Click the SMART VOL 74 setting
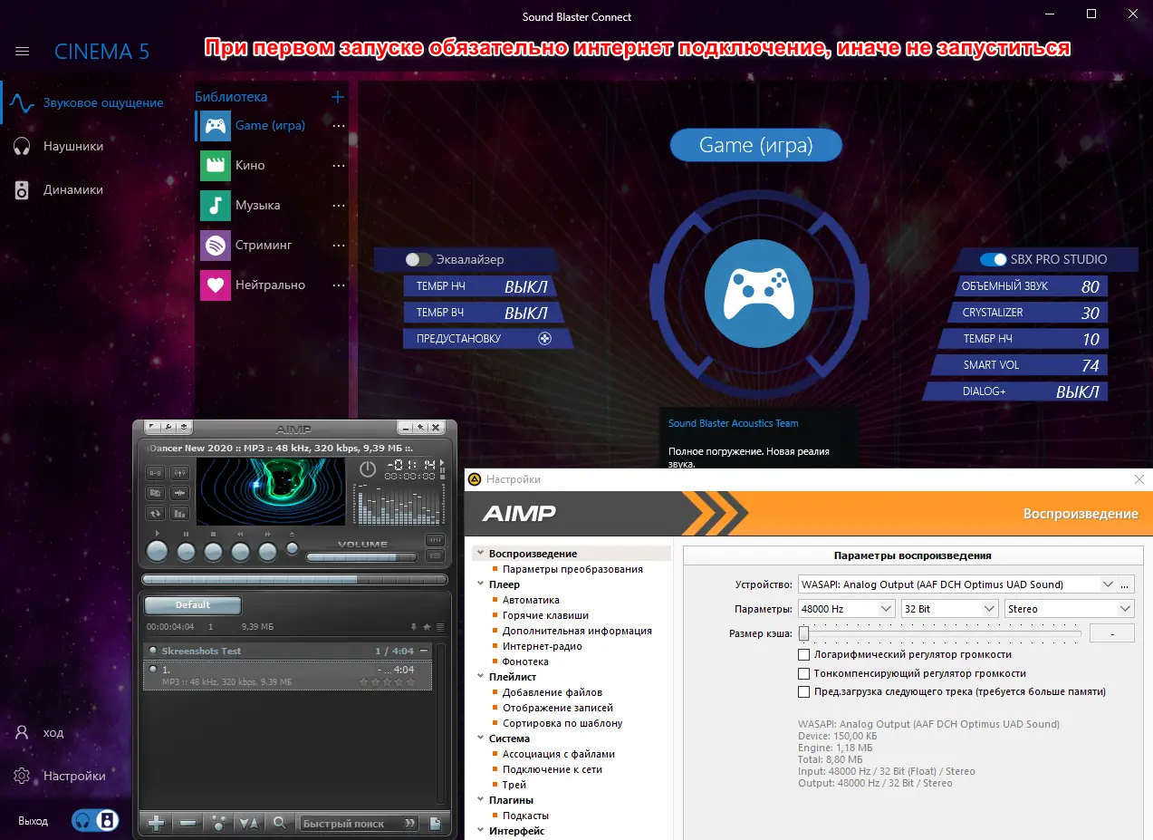 point(1019,364)
